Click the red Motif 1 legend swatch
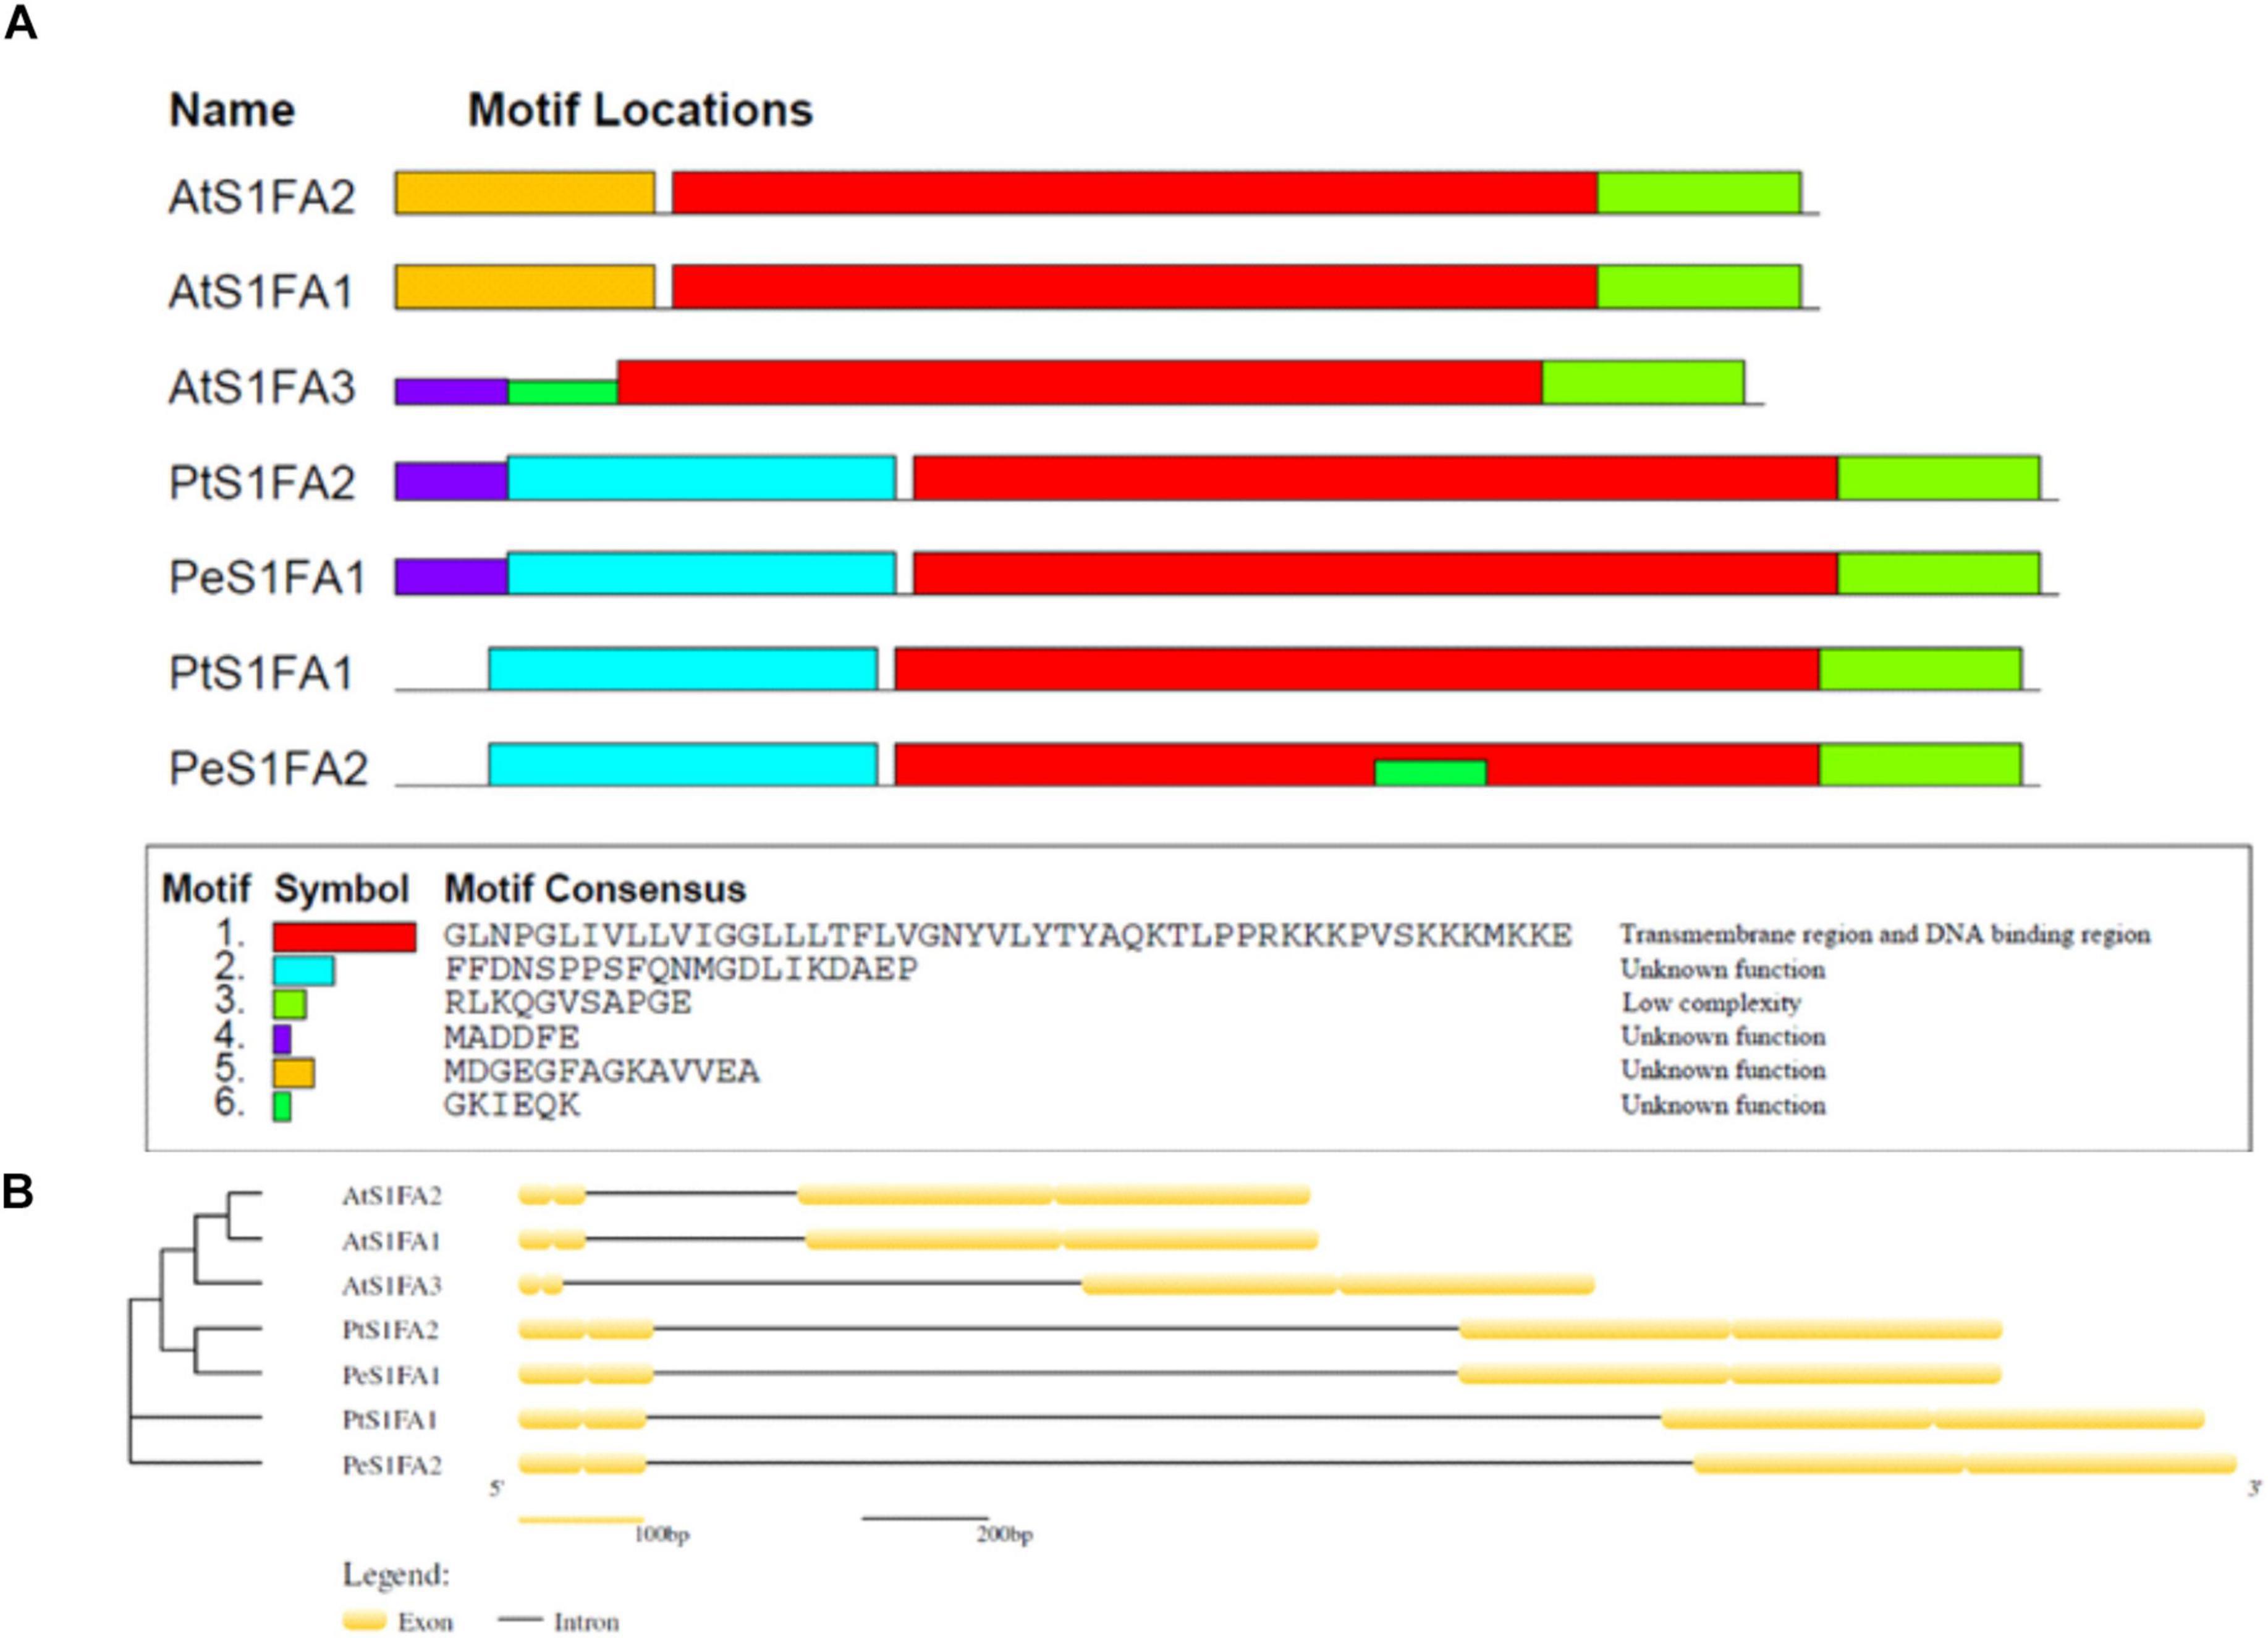Screen dimensions: 2268x1638 344,937
